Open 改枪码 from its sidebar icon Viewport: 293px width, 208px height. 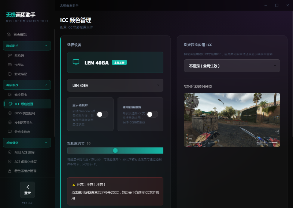[x=10, y=56]
